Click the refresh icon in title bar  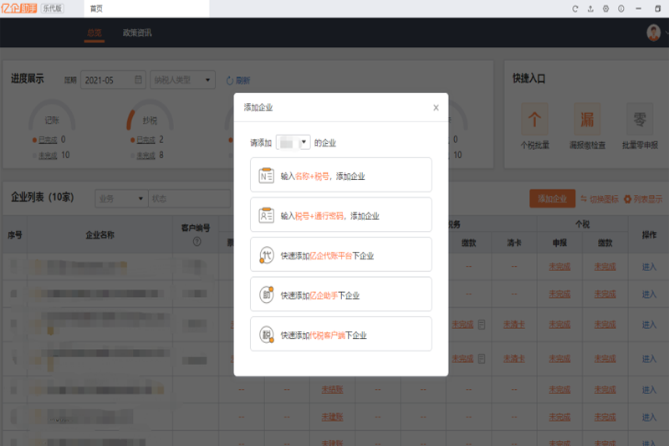(575, 8)
